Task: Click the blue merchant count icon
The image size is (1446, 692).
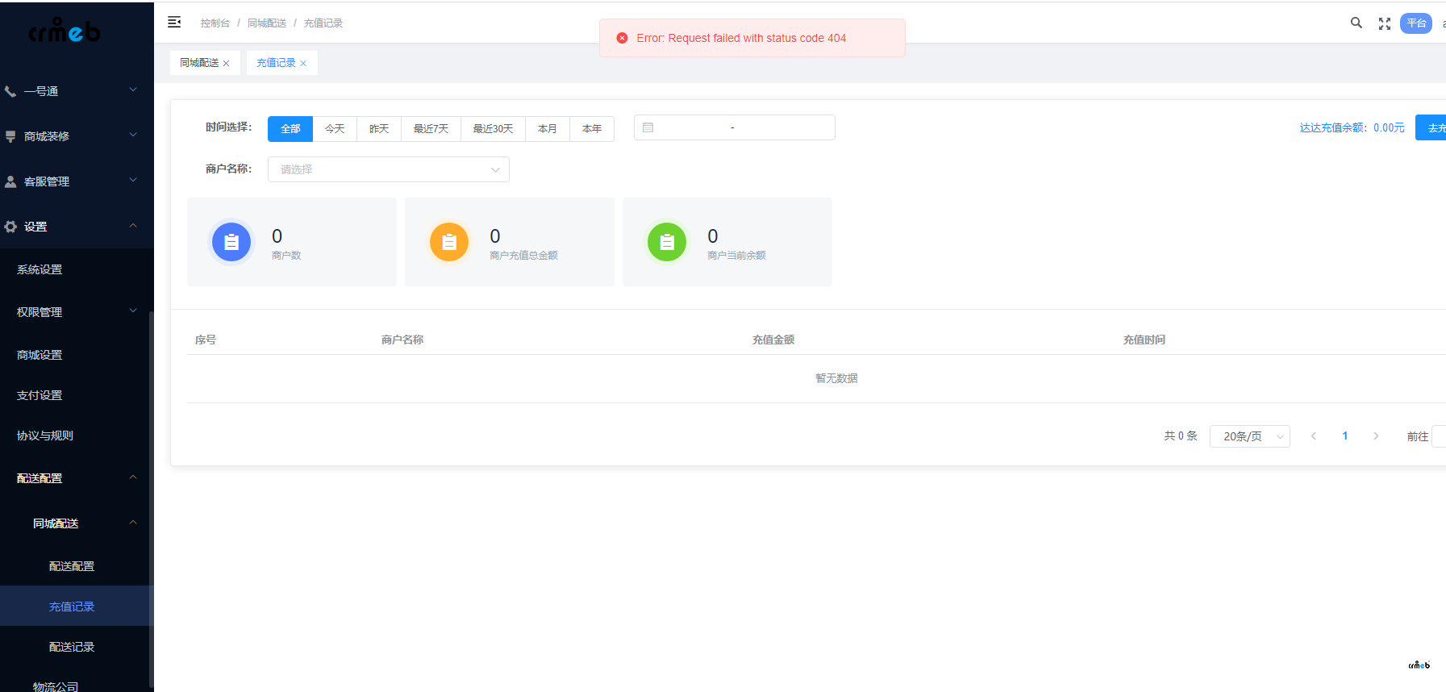Action: [x=231, y=242]
